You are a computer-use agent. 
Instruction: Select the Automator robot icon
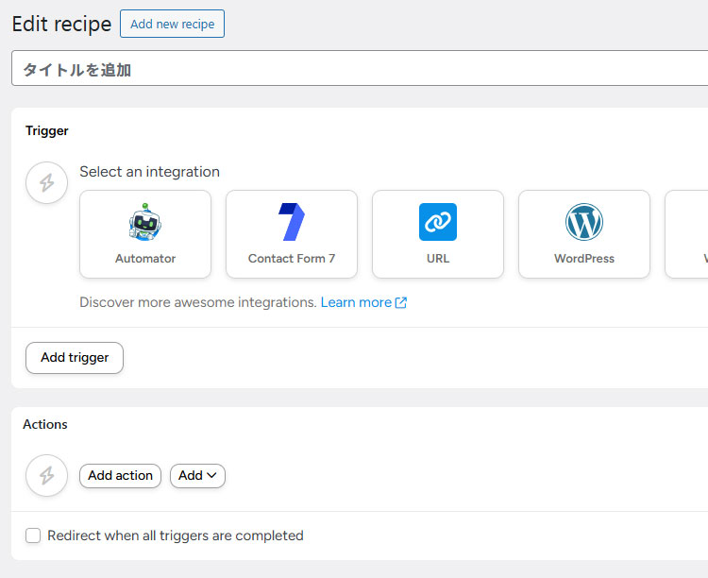click(x=145, y=222)
